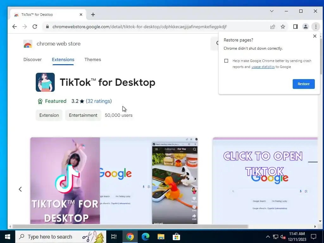The width and height of the screenshot is (324, 243).
Task: Reload the page with refresh icon
Action: click(35, 27)
